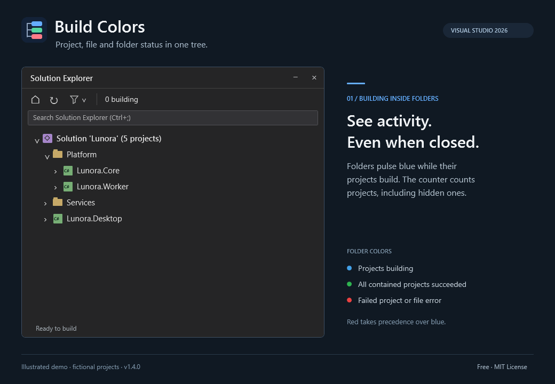Click the 'Projects building' legend label
555x384 pixels.
pos(385,268)
